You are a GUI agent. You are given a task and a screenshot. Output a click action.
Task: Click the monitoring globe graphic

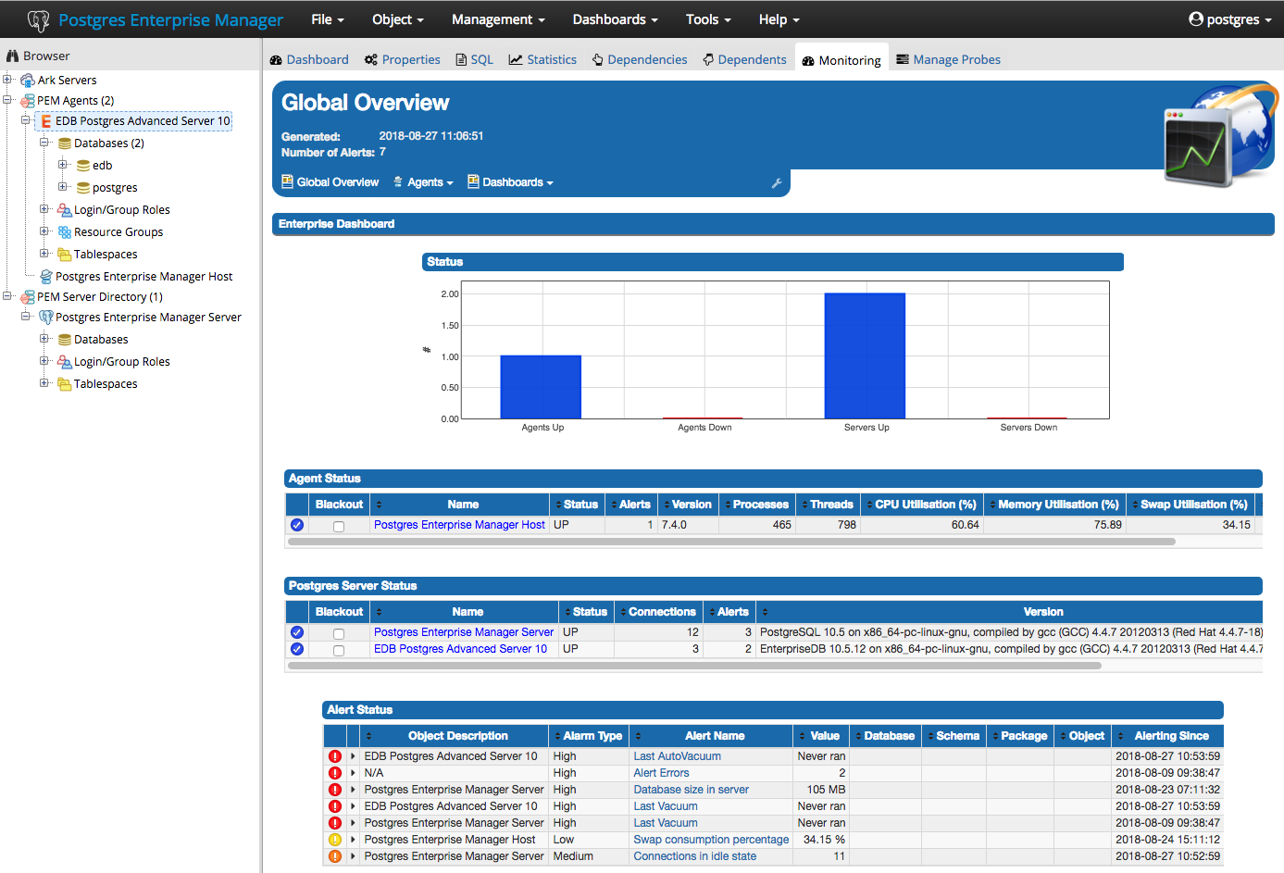(1221, 134)
